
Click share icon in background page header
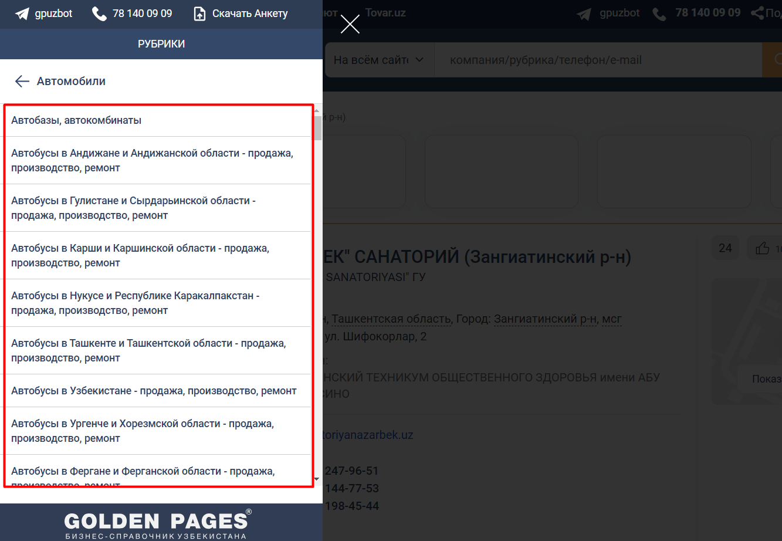[757, 13]
